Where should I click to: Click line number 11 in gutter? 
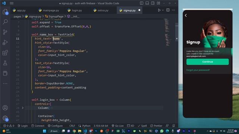coord(18,39)
